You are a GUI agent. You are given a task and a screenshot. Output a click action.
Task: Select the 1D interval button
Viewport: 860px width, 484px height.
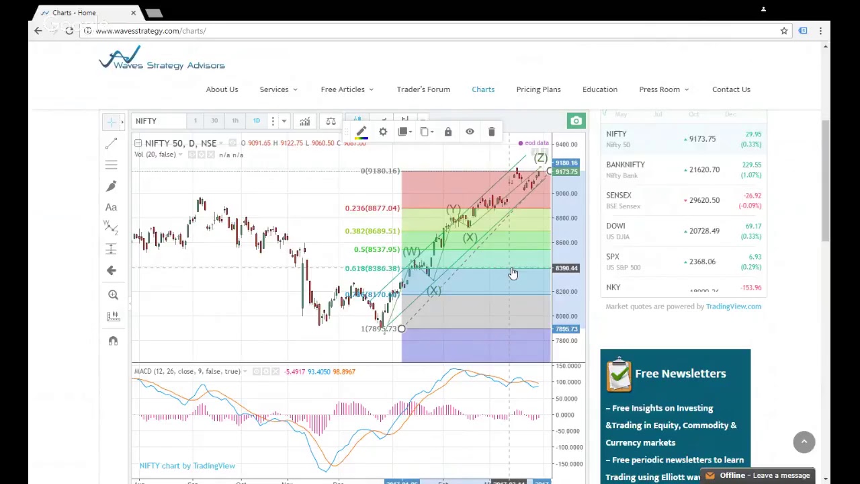click(x=256, y=121)
